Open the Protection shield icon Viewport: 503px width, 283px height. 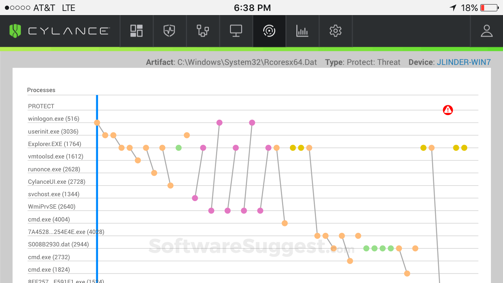[169, 31]
